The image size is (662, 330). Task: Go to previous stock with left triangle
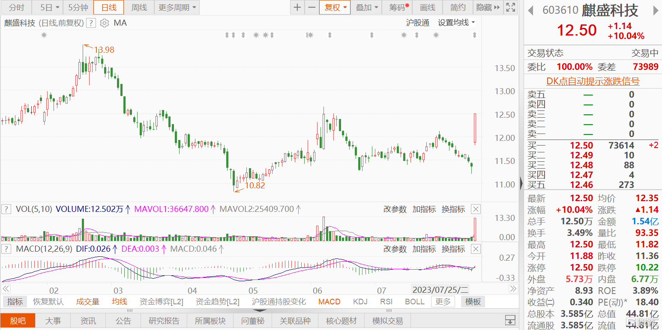[530, 10]
